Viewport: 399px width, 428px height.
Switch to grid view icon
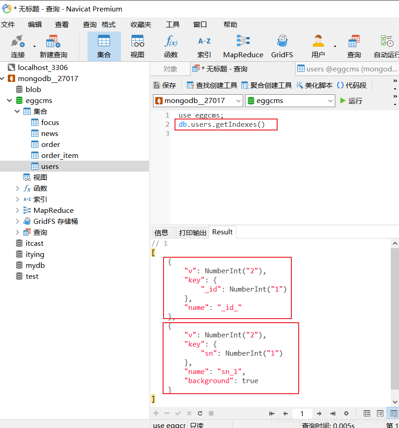coord(367,413)
